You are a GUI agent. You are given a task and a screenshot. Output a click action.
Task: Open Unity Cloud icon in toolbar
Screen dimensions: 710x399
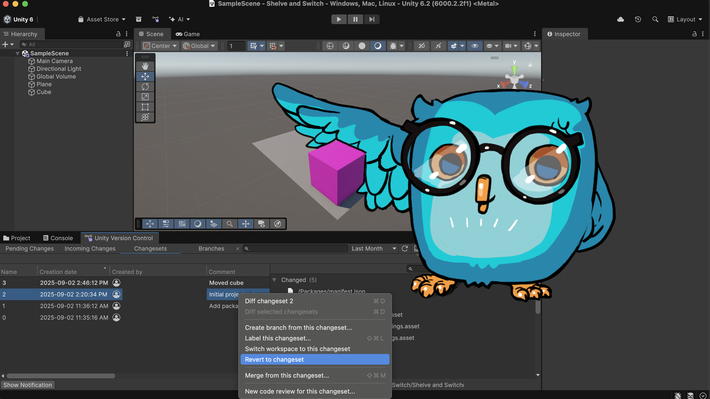pyautogui.click(x=621, y=19)
